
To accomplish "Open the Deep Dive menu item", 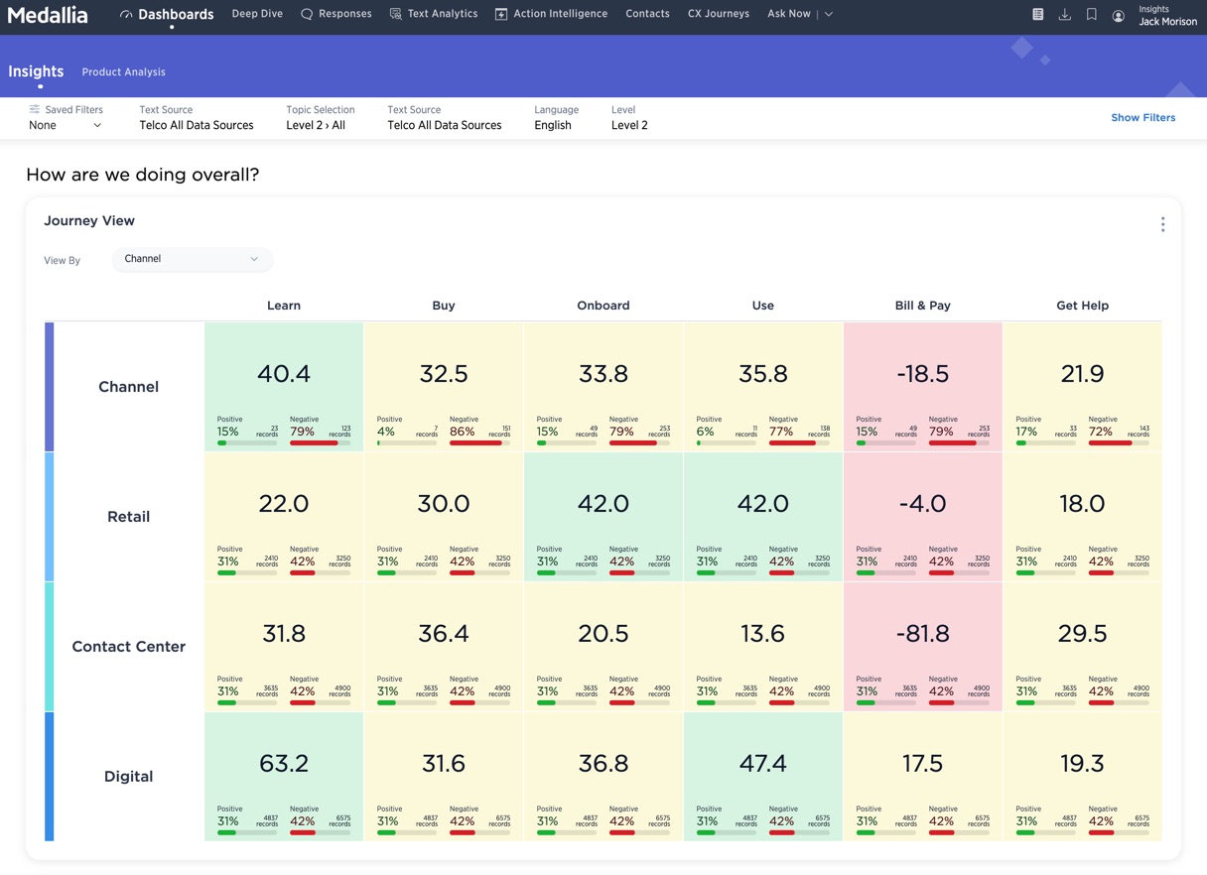I will coord(257,14).
